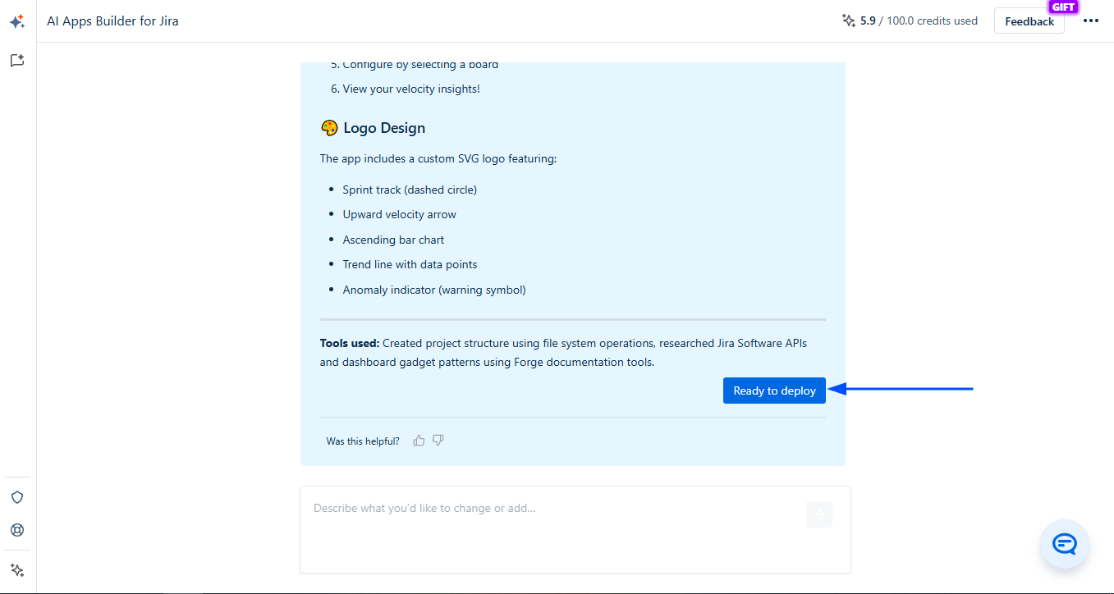Click the sparkles icon at the sidebar bottom

pyautogui.click(x=17, y=570)
